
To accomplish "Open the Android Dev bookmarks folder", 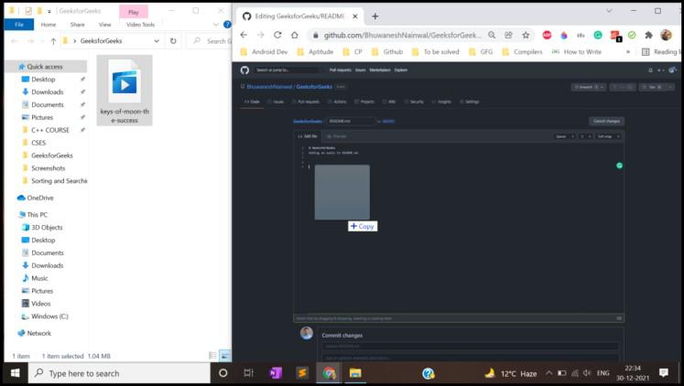I will click(x=265, y=52).
